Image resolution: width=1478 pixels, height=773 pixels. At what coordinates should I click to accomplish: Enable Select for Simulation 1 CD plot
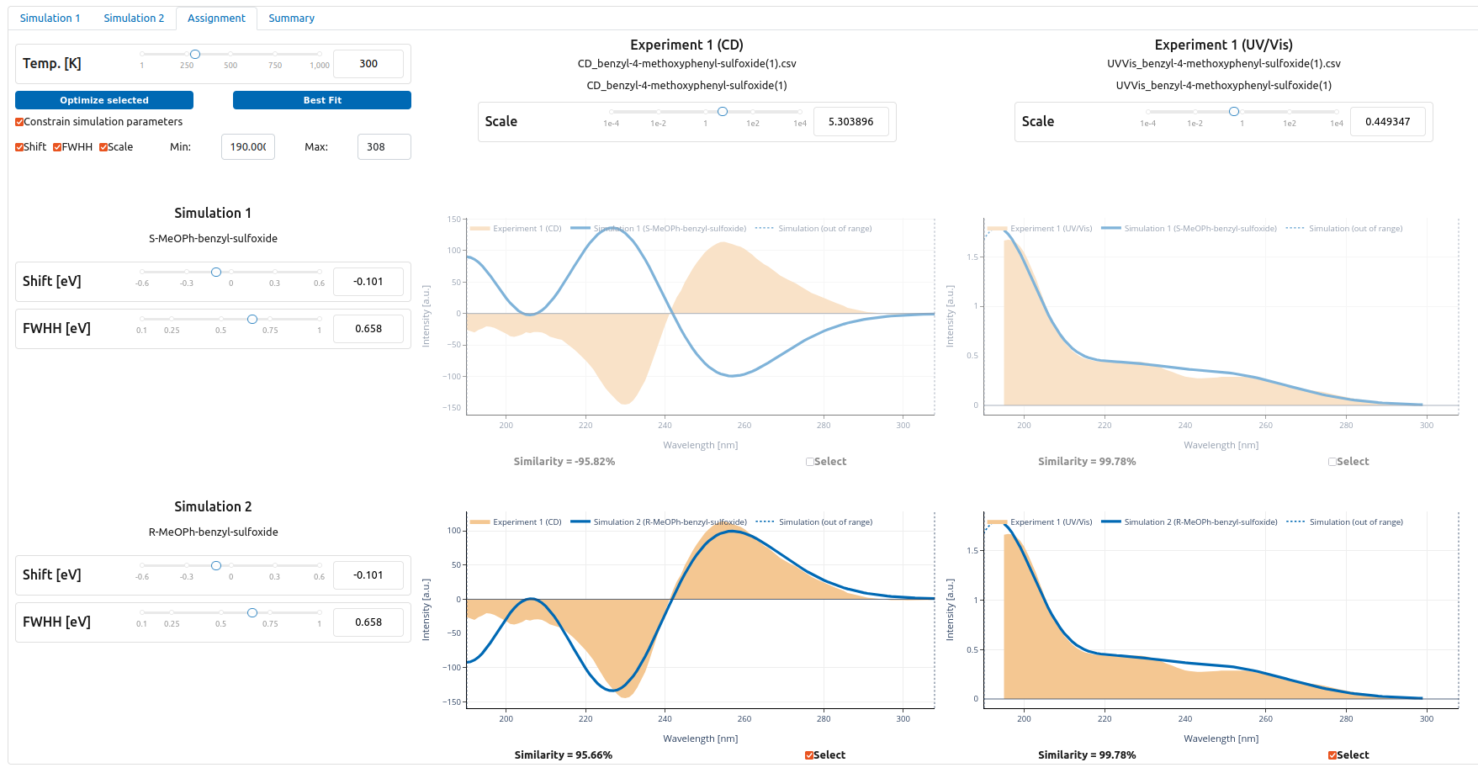point(810,462)
